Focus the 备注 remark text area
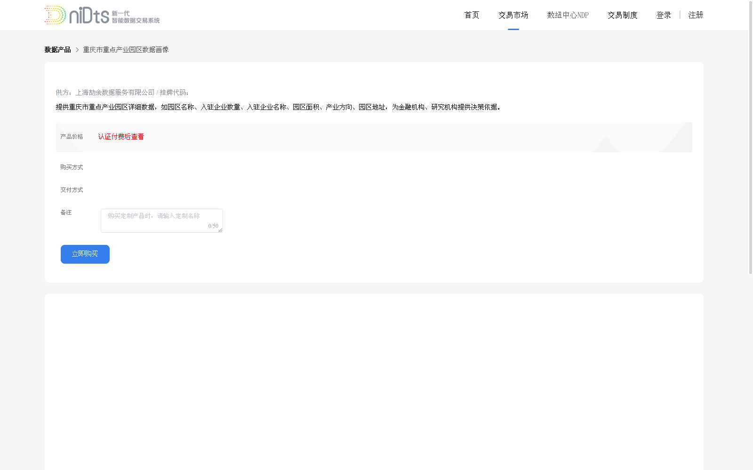The image size is (753, 470). coord(162,220)
